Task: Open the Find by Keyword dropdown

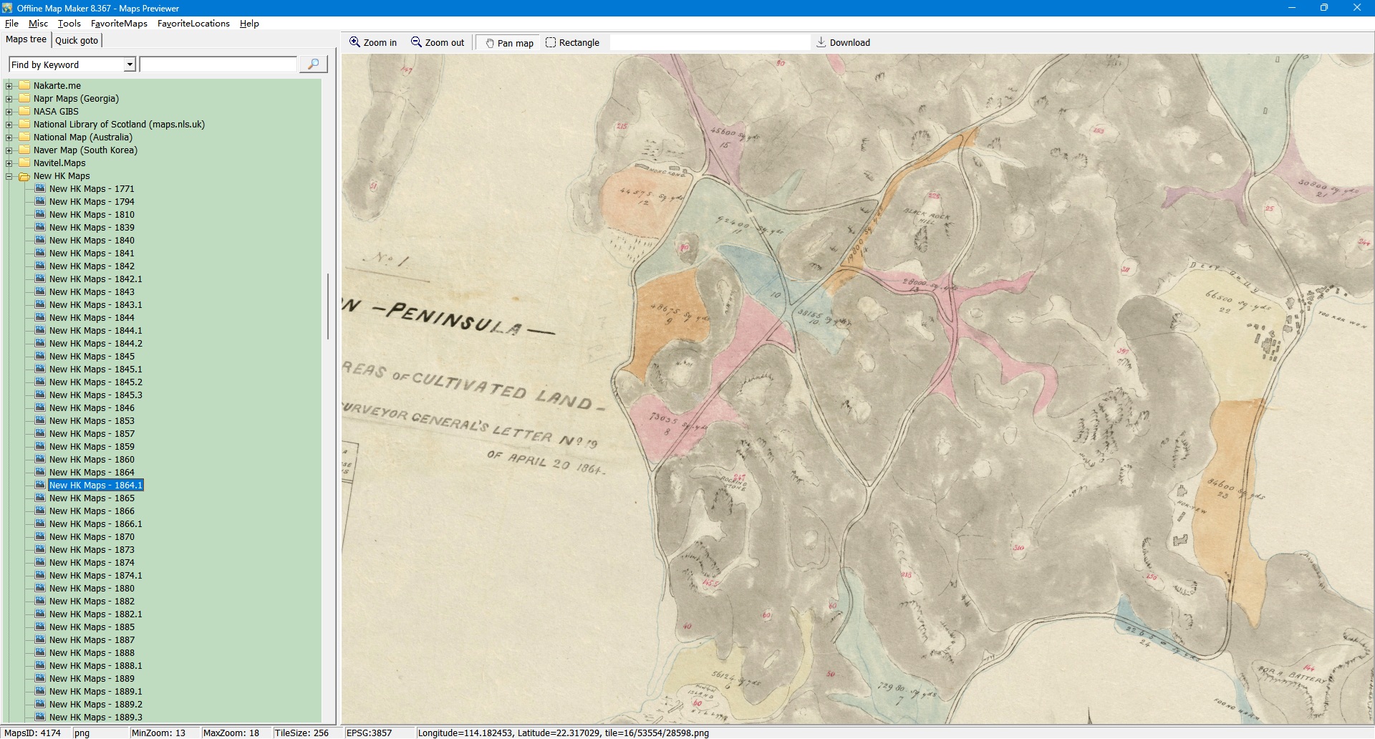Action: click(x=130, y=65)
